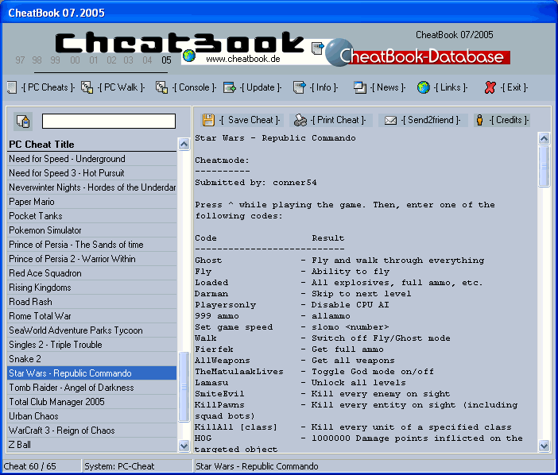Select Need for Speed 3 - Hot Pursuit
Screen dimensions: 558x475
point(92,173)
